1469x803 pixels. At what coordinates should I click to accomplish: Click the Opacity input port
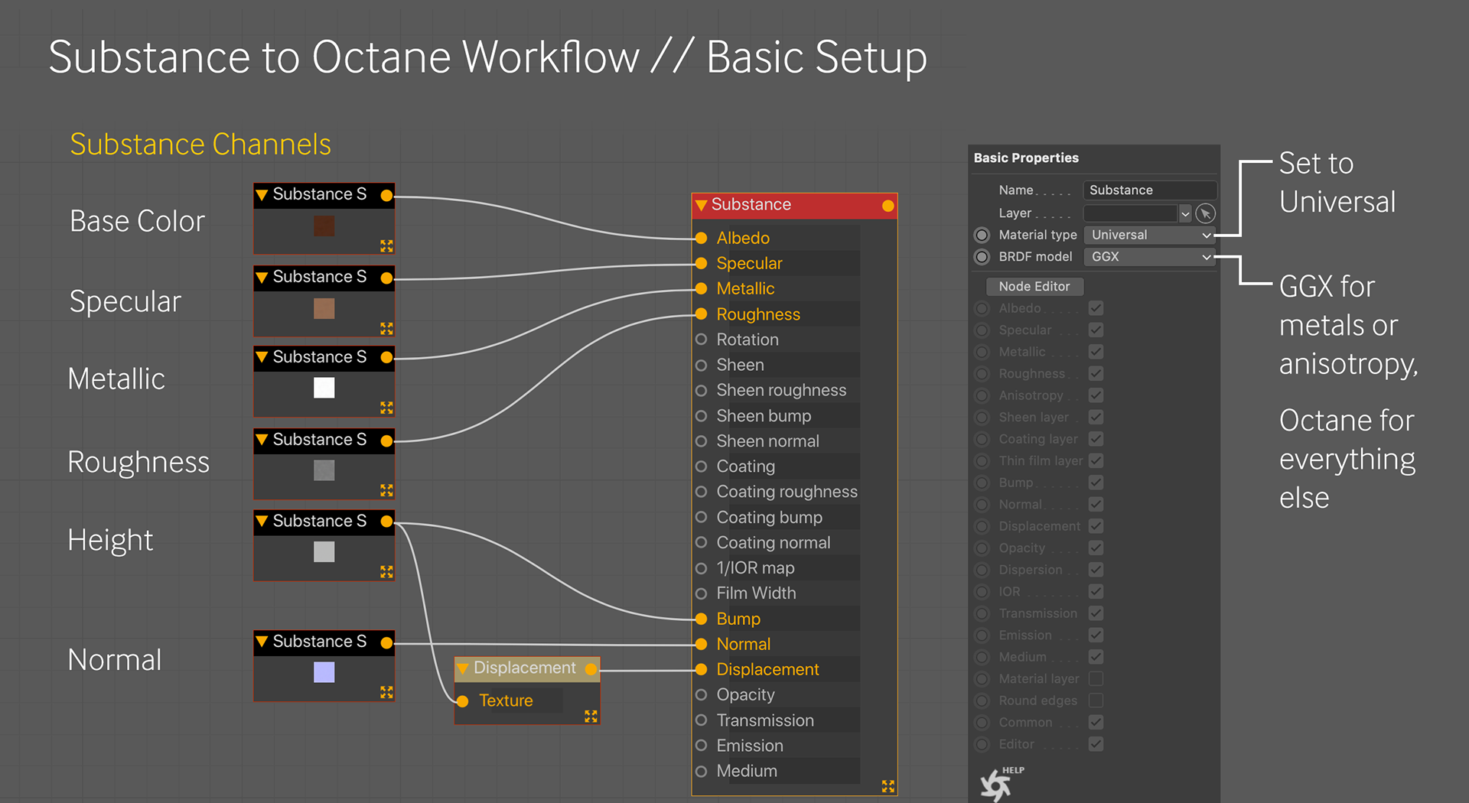click(701, 695)
